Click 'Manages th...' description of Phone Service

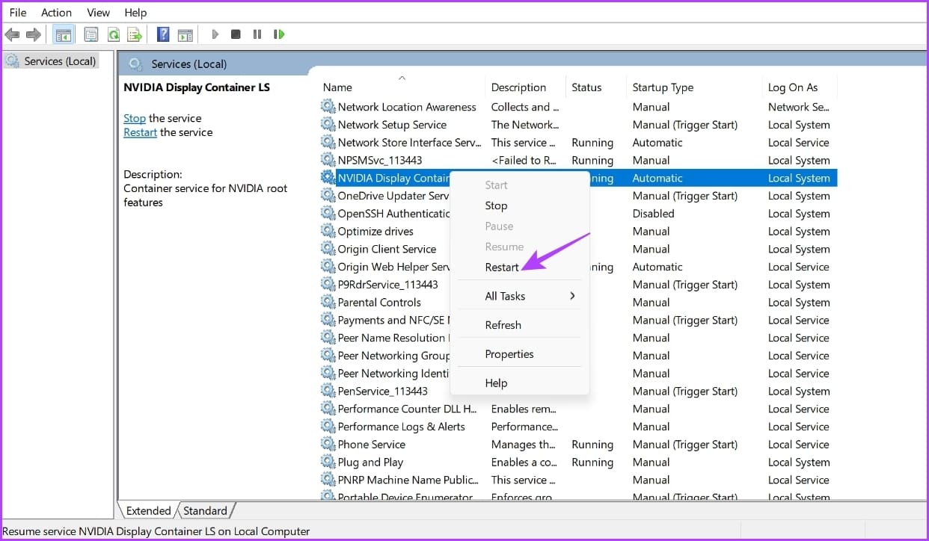524,444
